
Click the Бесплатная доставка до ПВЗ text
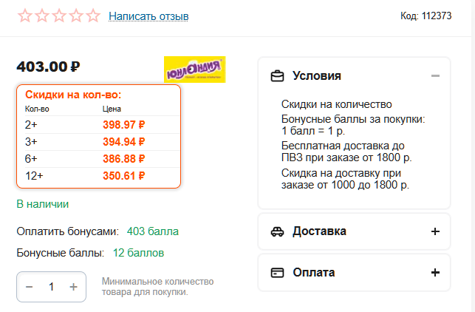pos(346,152)
